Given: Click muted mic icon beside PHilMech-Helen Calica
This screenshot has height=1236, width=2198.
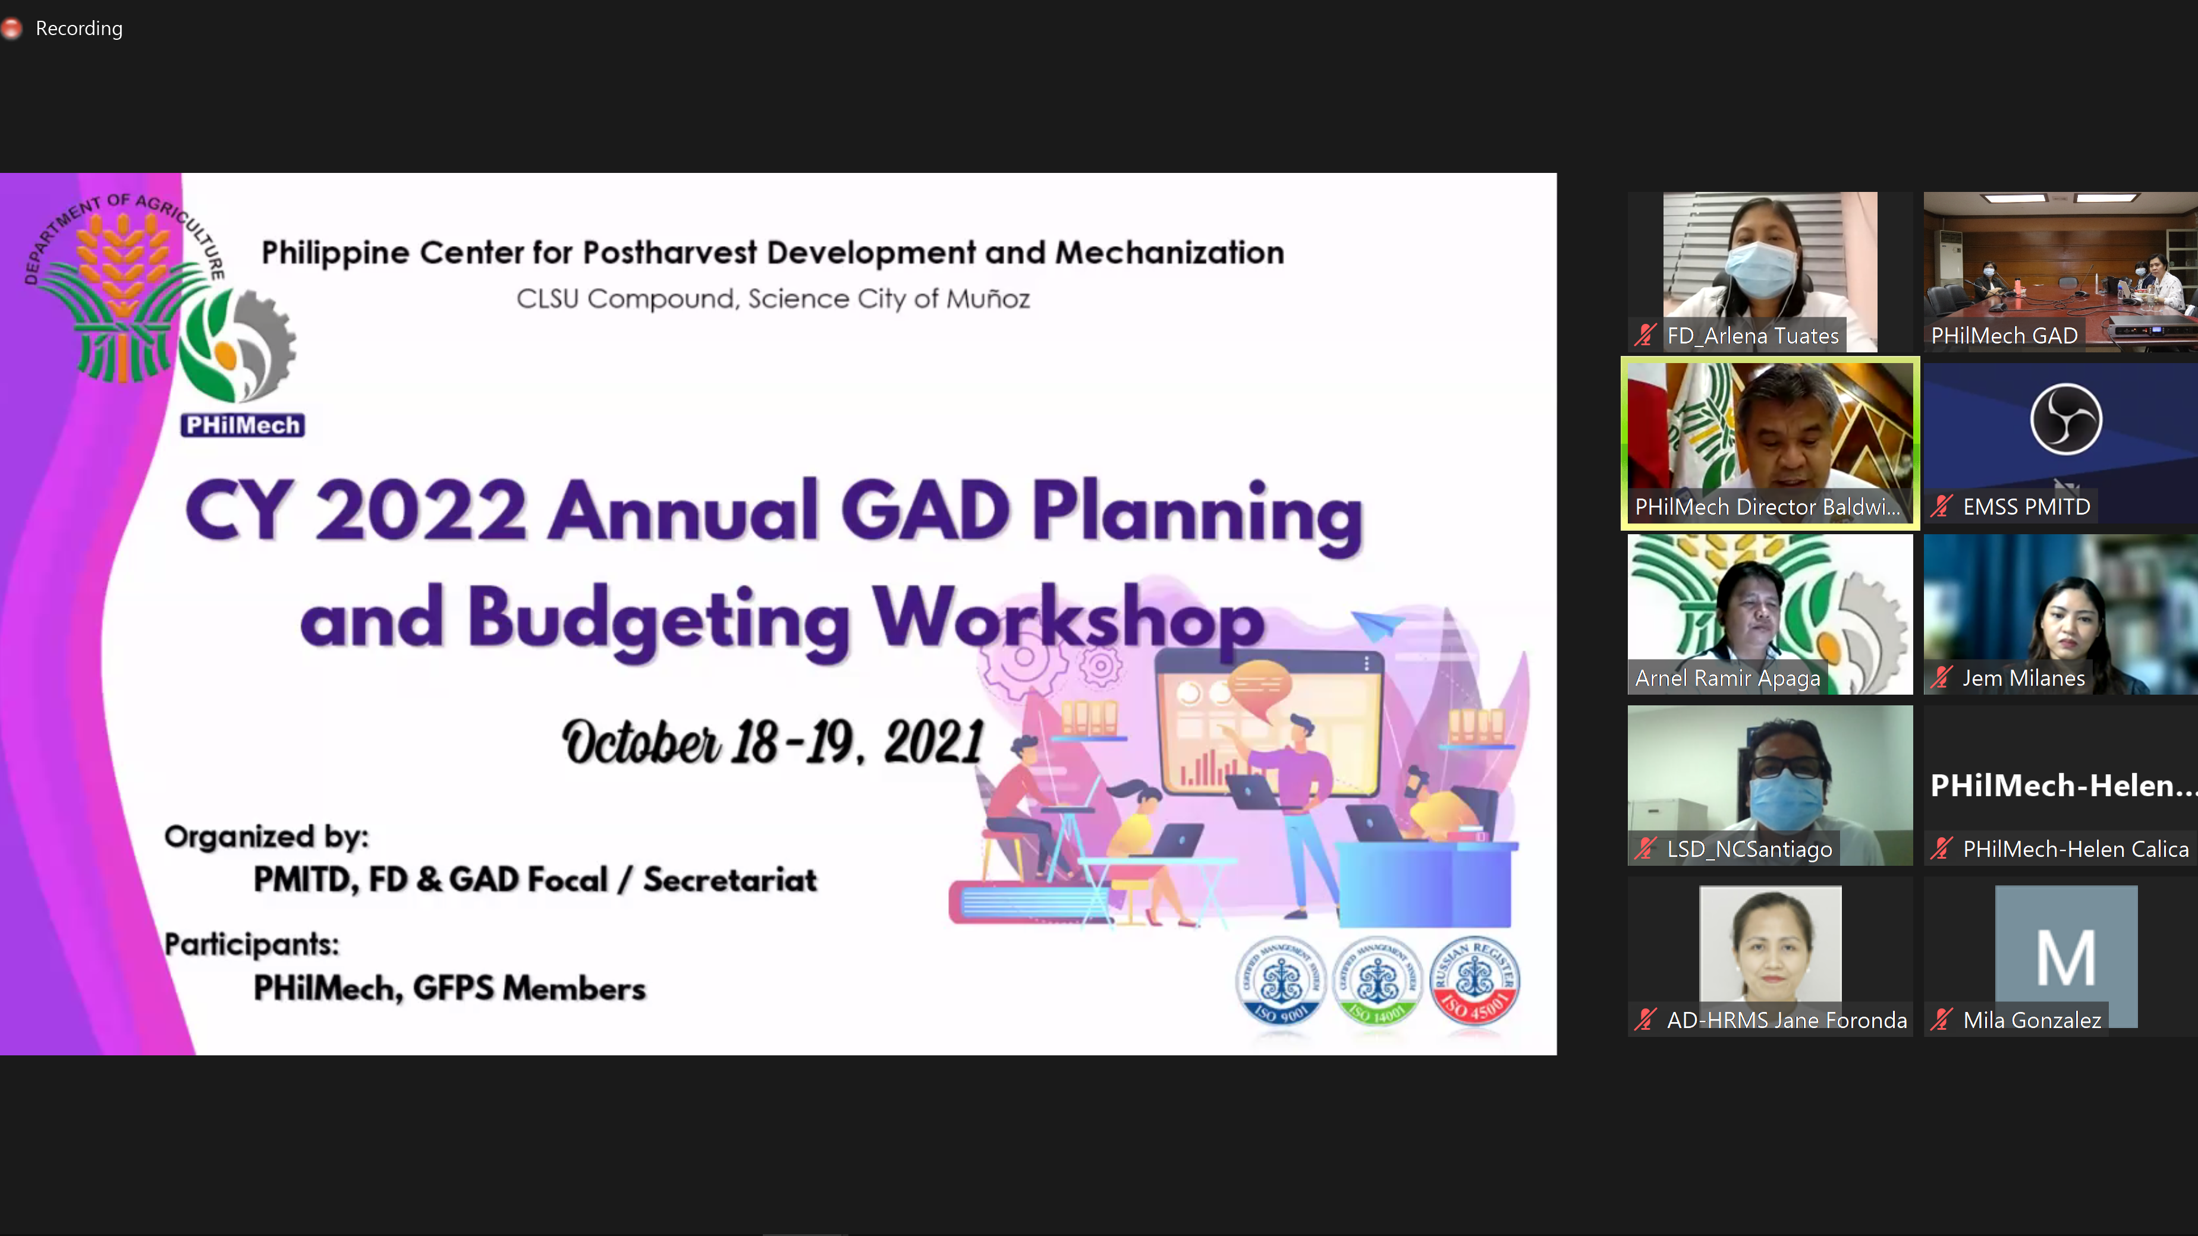Looking at the screenshot, I should (1941, 849).
